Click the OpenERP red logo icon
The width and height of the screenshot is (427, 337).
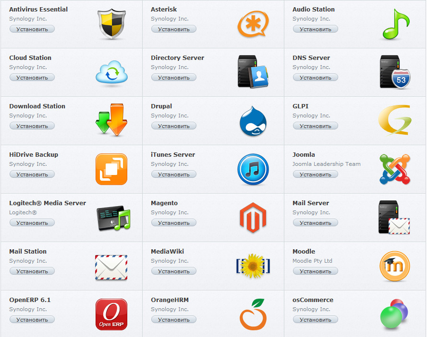[x=111, y=314]
